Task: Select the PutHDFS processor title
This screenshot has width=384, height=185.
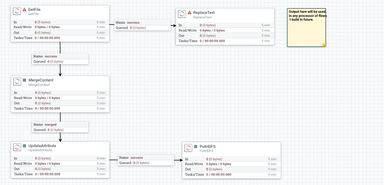Action: click(208, 146)
